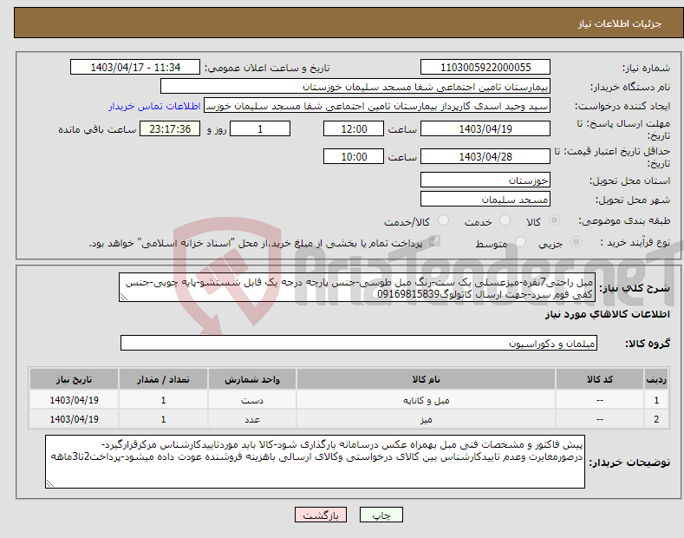
Task: Click the میز item cell
Action: pyautogui.click(x=426, y=419)
